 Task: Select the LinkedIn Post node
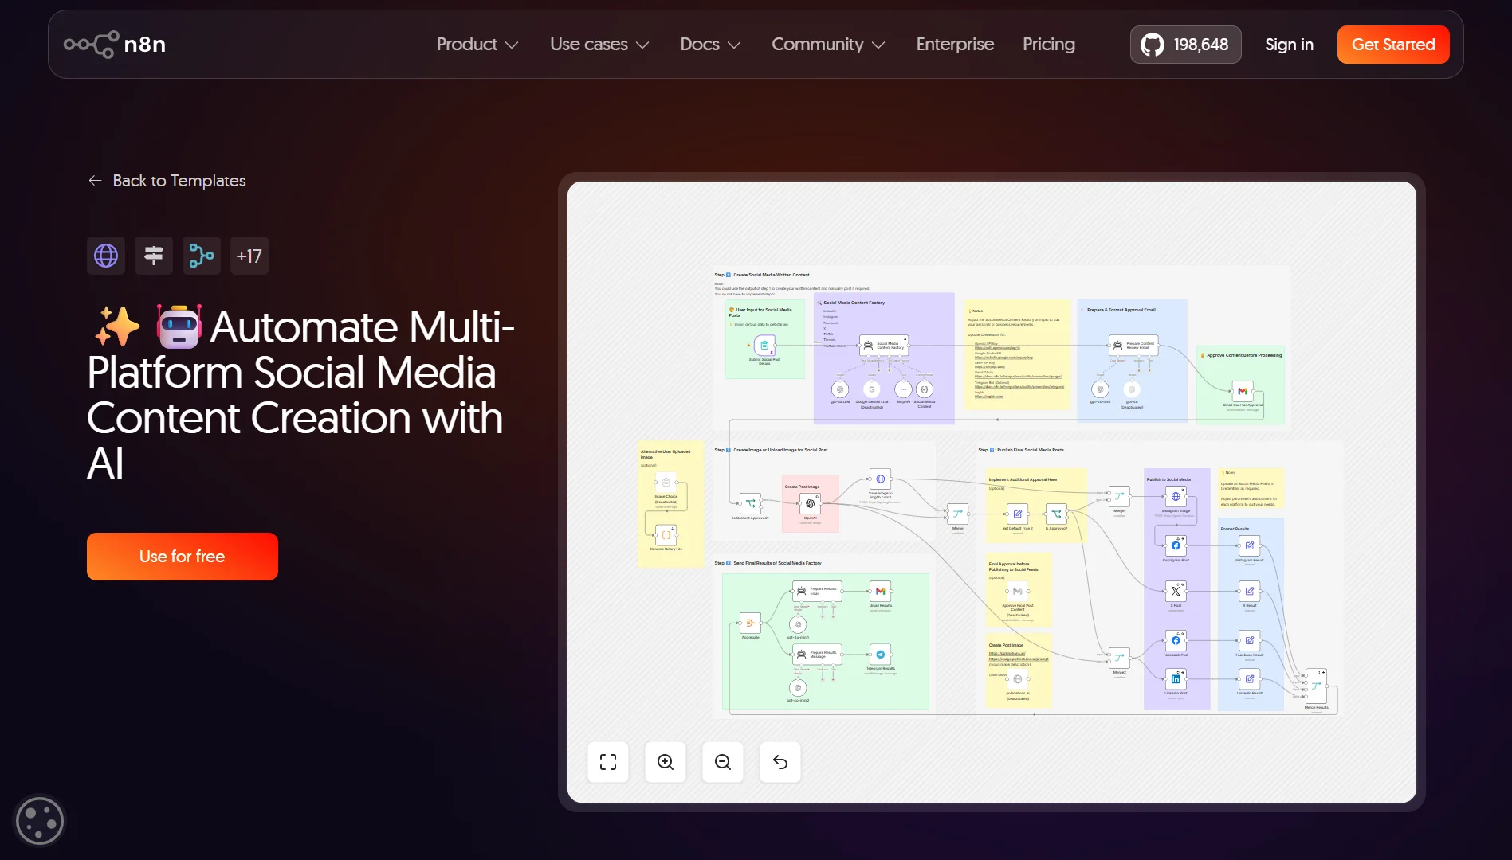tap(1176, 679)
